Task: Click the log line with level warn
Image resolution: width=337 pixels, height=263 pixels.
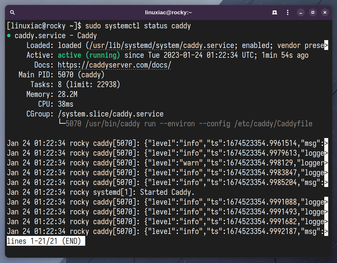Action: pyautogui.click(x=168, y=163)
